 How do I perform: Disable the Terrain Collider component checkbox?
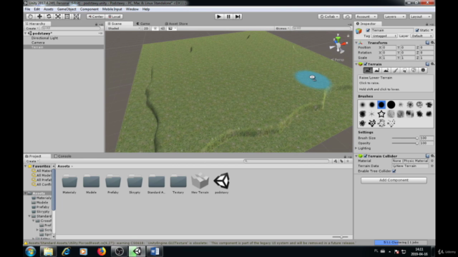tap(366, 156)
